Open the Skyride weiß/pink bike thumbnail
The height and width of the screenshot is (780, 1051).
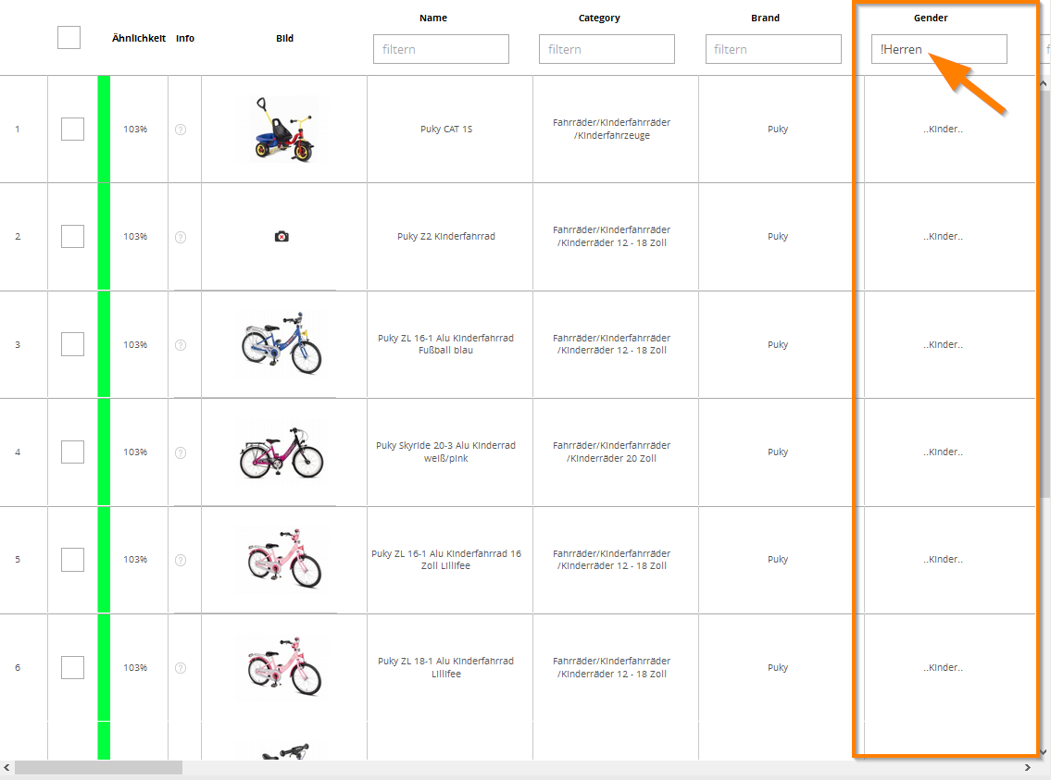coord(282,452)
